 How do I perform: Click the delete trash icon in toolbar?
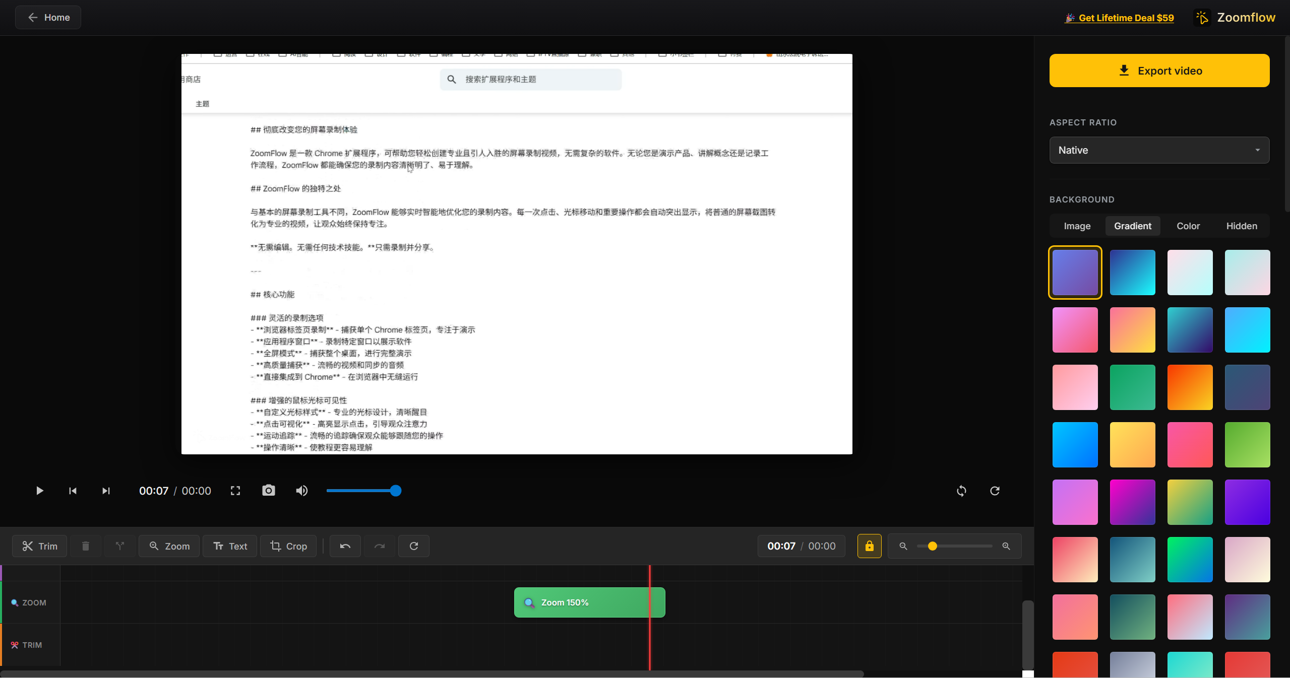point(86,546)
